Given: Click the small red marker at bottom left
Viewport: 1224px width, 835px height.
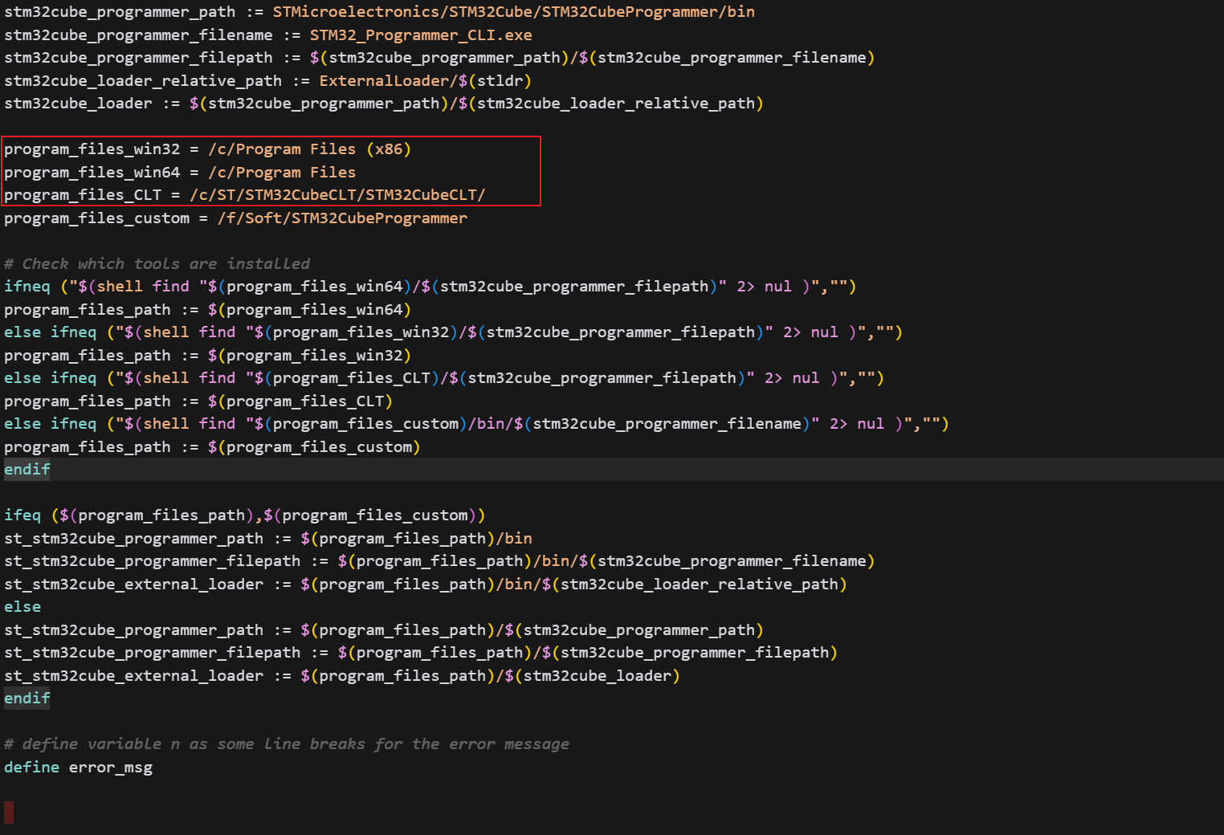Looking at the screenshot, I should point(9,813).
